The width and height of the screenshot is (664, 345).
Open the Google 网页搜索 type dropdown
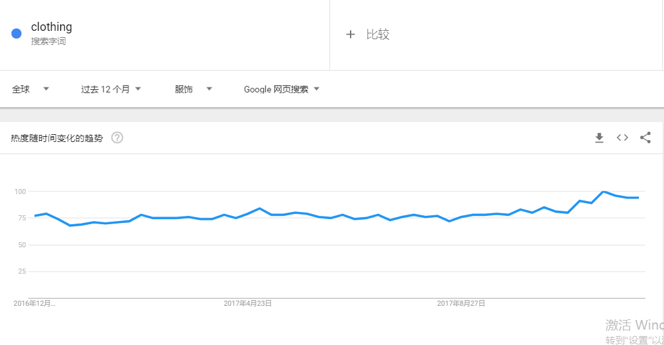click(281, 89)
